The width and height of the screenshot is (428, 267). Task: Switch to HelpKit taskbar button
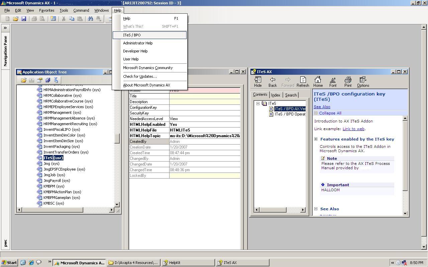(188, 263)
